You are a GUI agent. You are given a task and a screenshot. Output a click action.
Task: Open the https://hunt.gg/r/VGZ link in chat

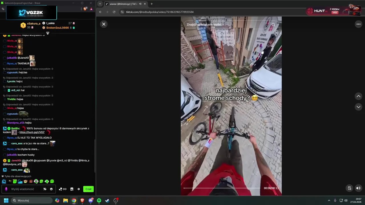32,132
